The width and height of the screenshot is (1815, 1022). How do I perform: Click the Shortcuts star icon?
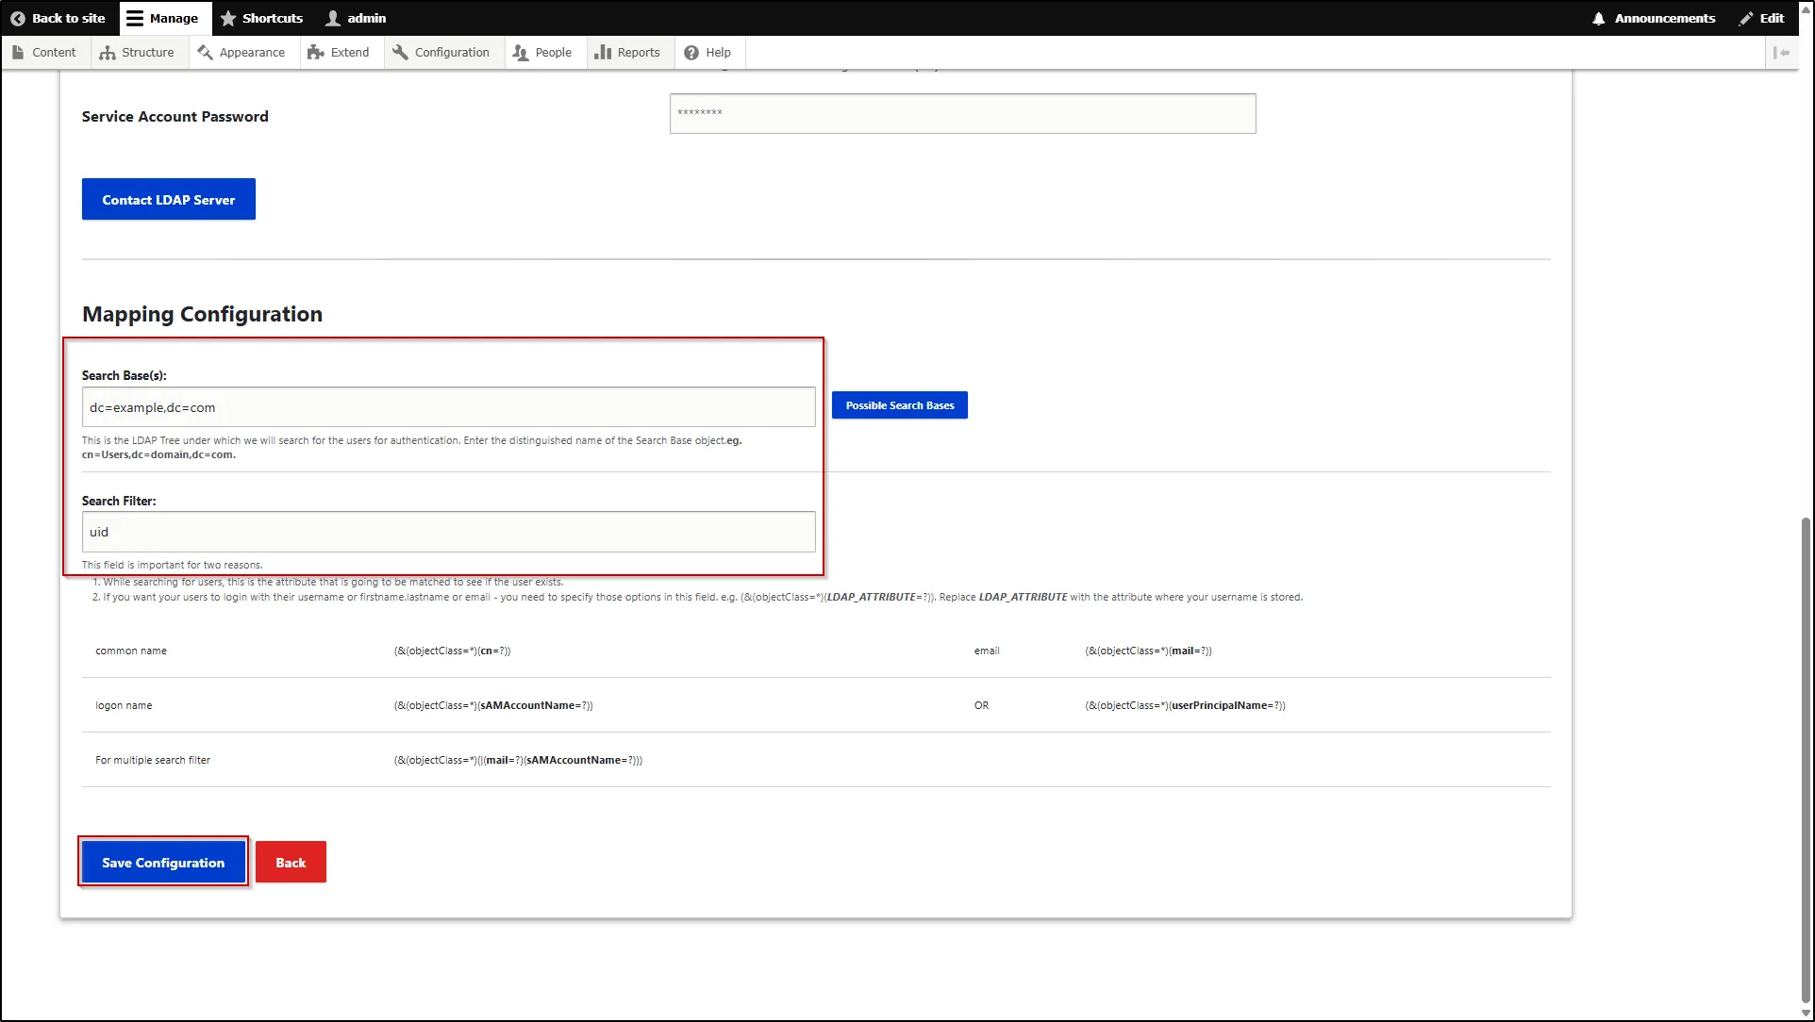coord(227,18)
